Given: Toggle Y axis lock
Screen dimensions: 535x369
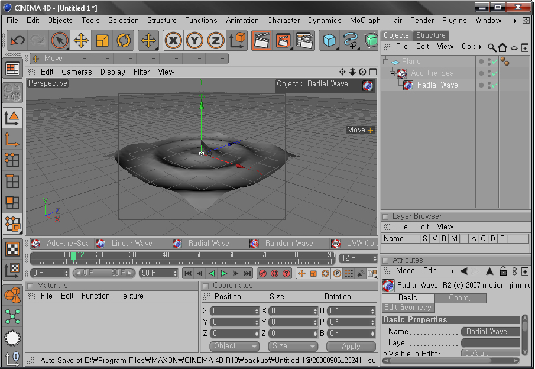Looking at the screenshot, I should [194, 41].
